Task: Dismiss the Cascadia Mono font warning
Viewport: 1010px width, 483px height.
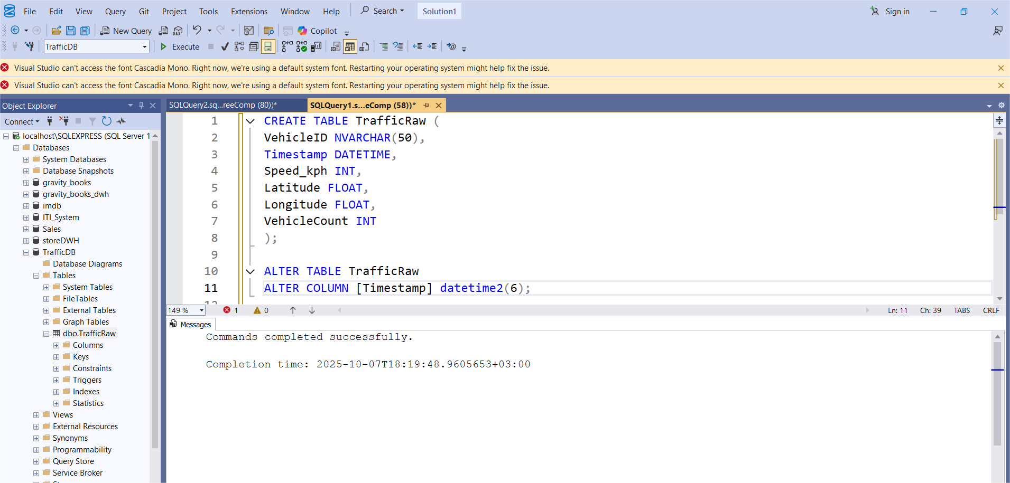Action: click(x=1000, y=68)
